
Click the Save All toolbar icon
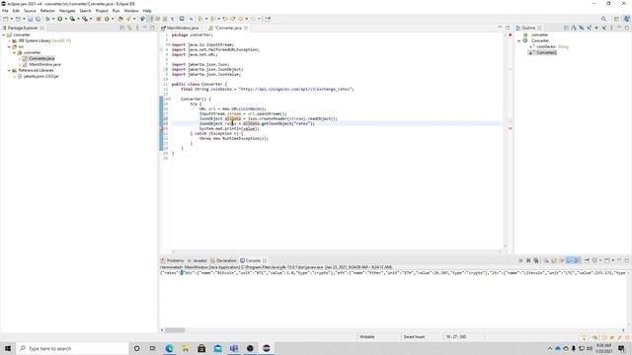[x=38, y=19]
